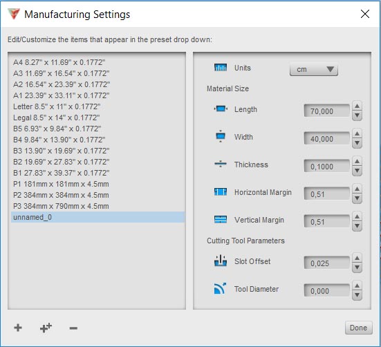381x347 pixels.
Task: Click the Slot Offset icon
Action: (x=221, y=261)
